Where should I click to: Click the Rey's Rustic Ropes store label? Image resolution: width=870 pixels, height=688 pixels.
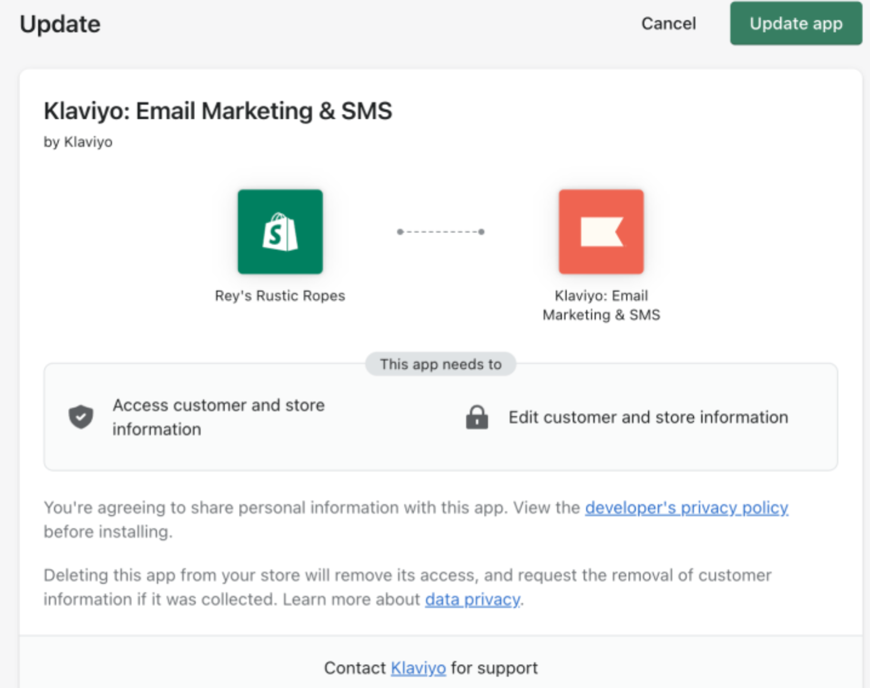280,296
